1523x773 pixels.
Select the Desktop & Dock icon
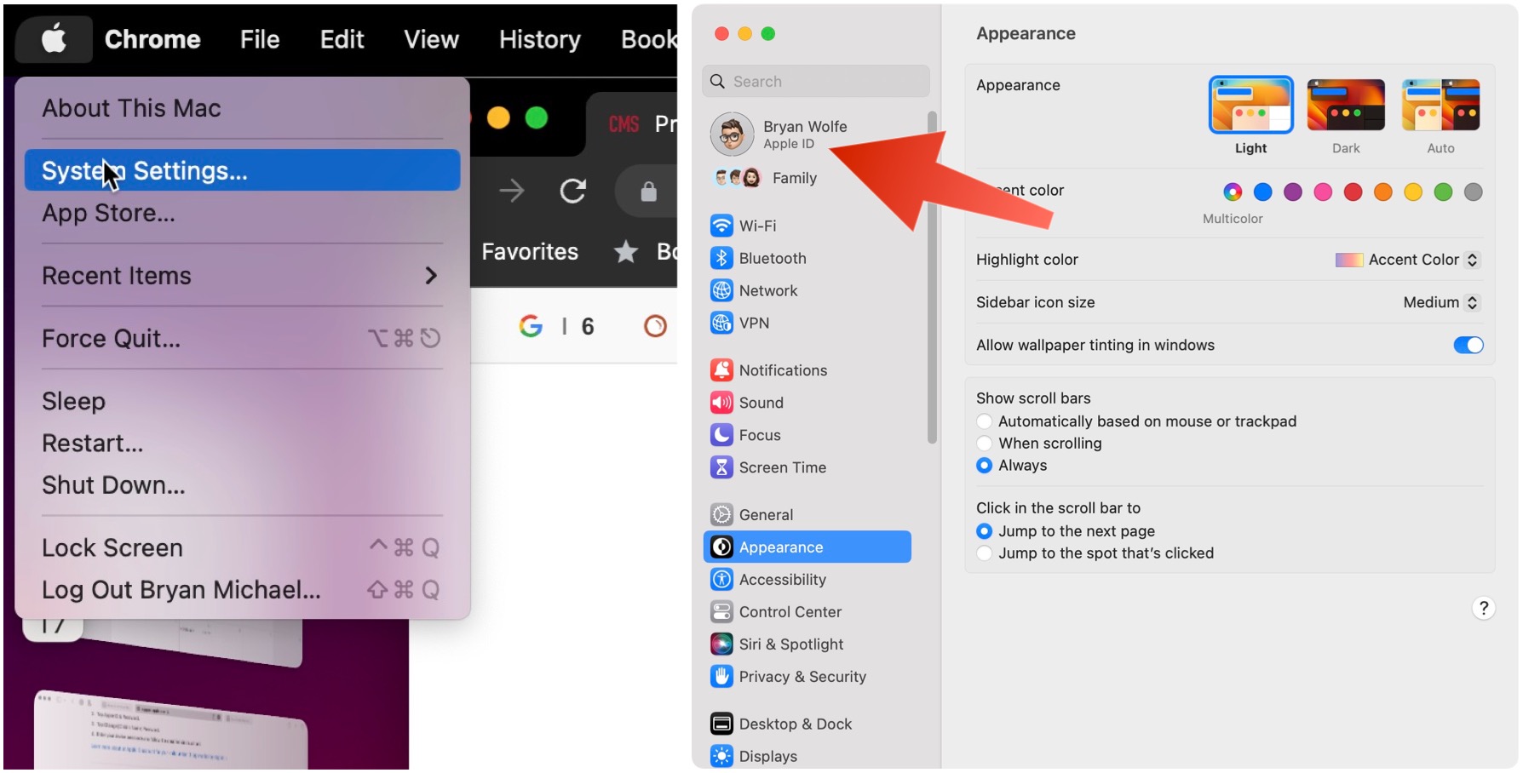click(721, 724)
